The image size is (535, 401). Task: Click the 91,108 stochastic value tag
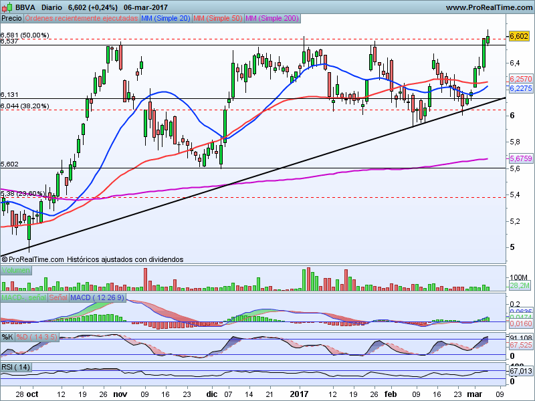pos(521,338)
